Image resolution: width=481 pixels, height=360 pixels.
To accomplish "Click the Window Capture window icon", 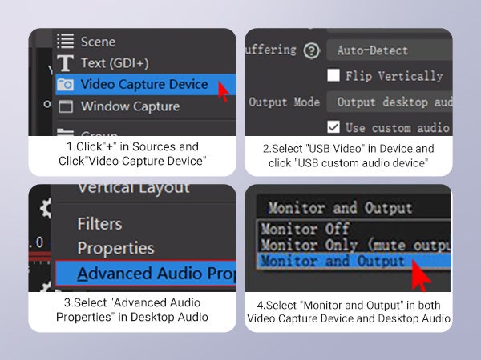I will (66, 106).
